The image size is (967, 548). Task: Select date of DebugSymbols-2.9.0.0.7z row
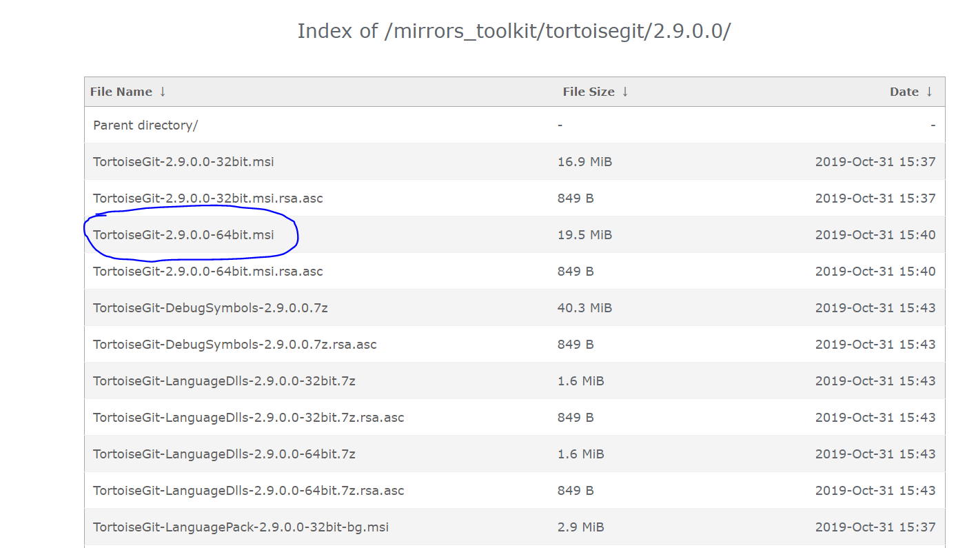point(875,308)
